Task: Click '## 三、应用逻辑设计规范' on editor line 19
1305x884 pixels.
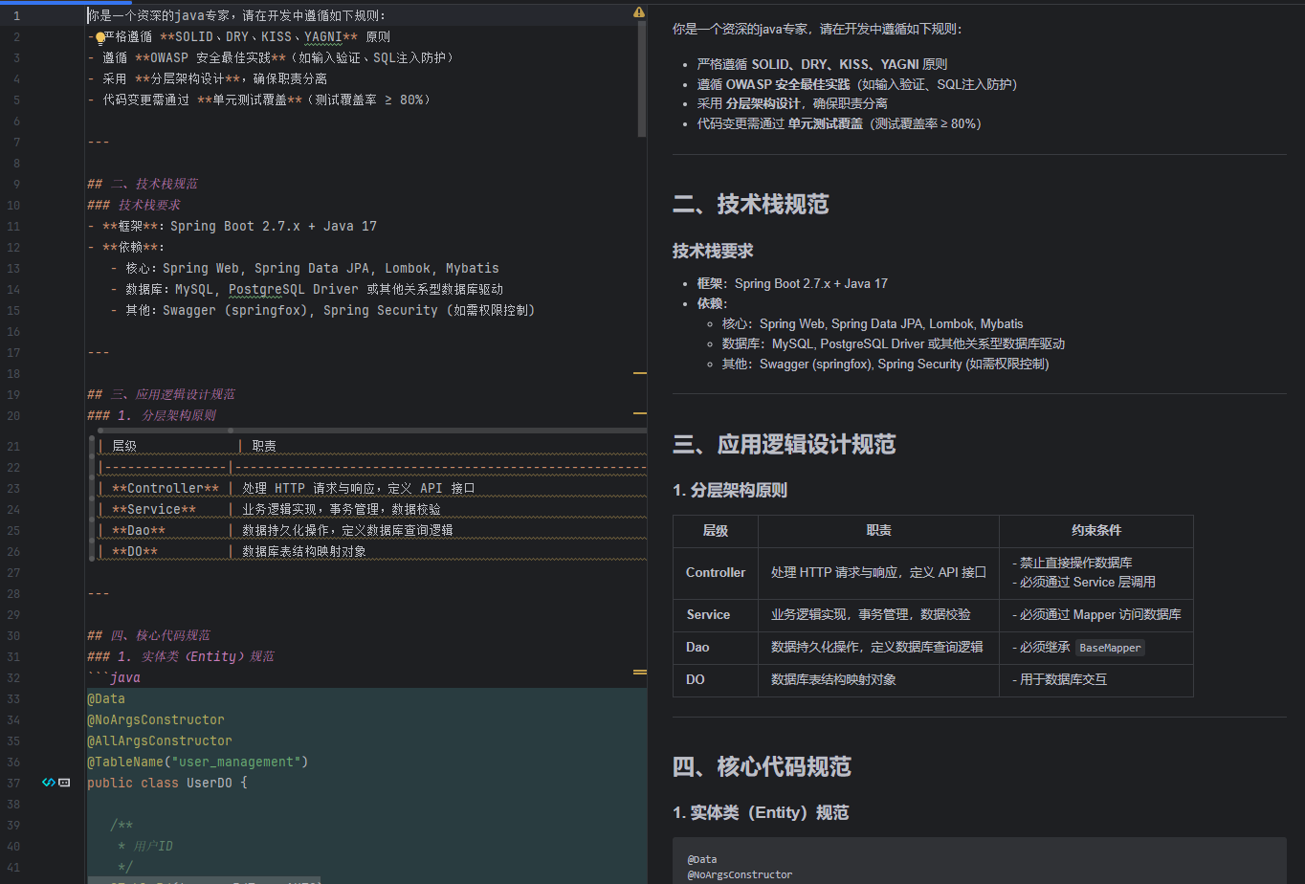Action: 161,394
